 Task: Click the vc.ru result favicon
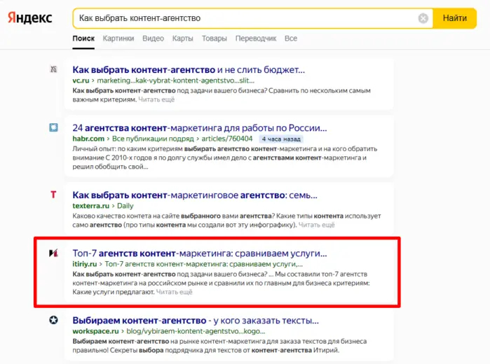point(53,69)
